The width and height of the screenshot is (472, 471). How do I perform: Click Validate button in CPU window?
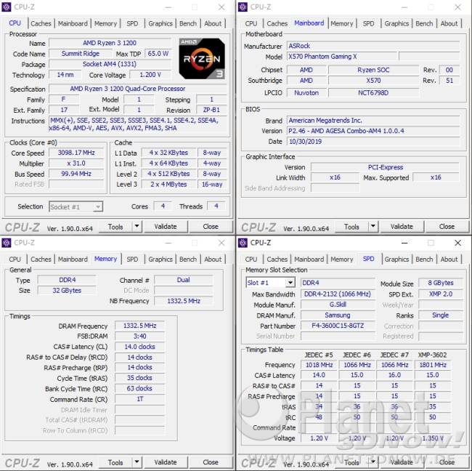pos(166,227)
